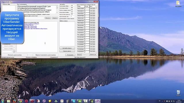Click Сохранить below the message text box
Viewport: 184px width, 103px height.
(x=55, y=18)
